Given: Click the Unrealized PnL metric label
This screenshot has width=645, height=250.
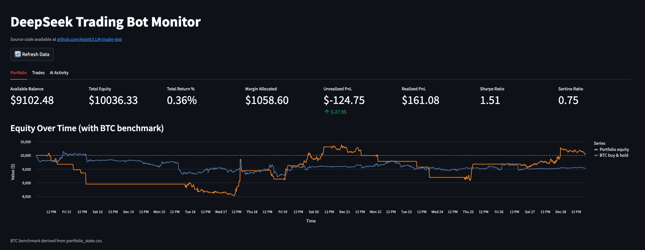Looking at the screenshot, I should 338,89.
